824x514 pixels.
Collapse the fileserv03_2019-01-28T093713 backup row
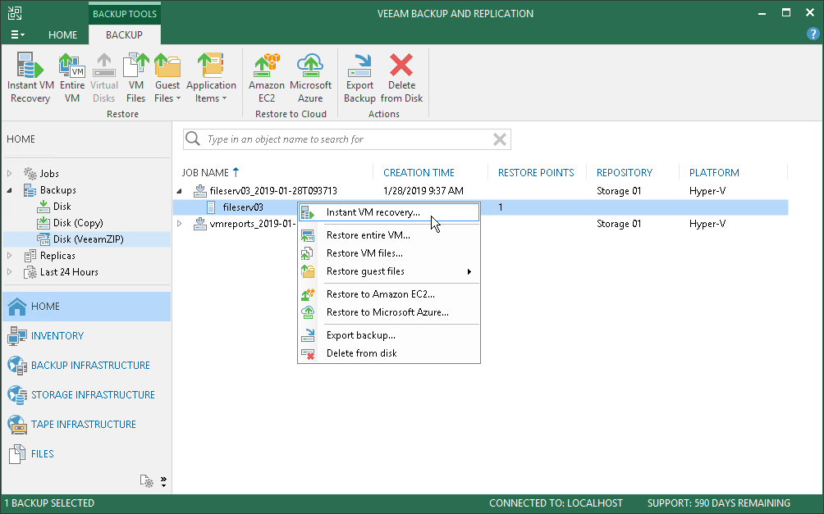coord(179,191)
